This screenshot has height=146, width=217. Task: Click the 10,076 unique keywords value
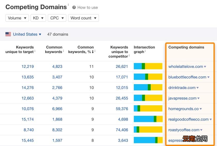click(28, 109)
